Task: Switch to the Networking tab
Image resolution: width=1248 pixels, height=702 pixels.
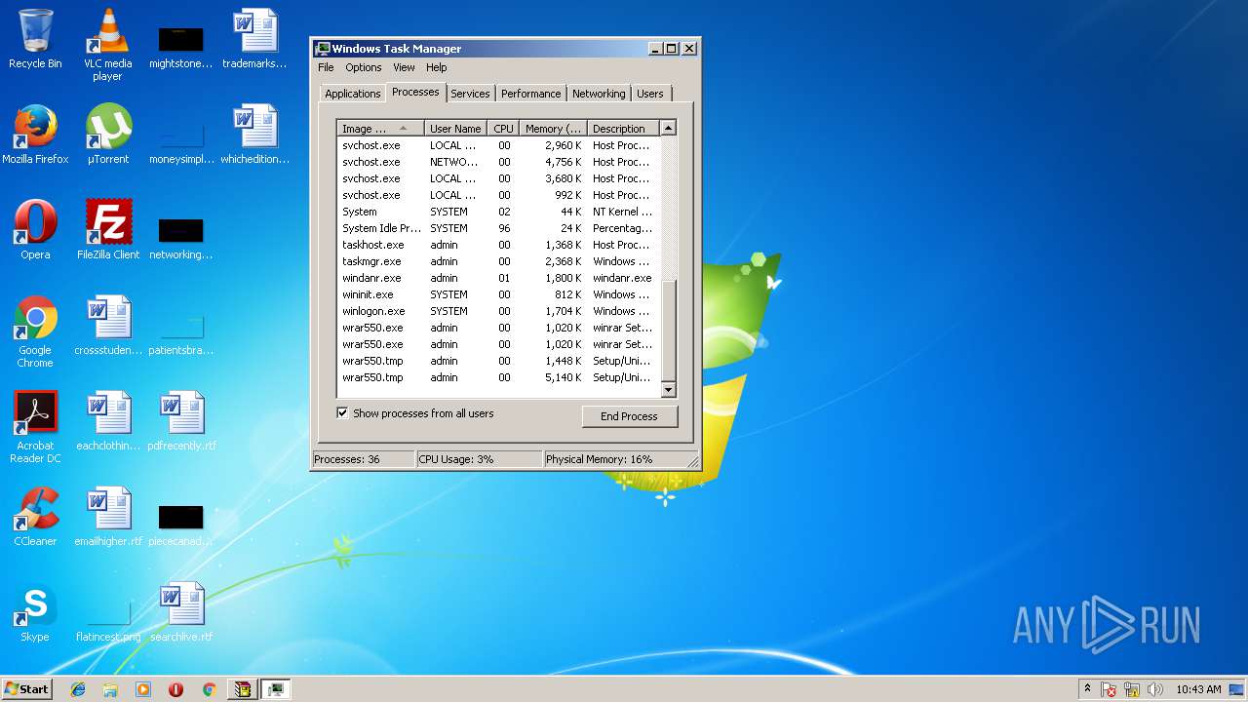Action: pyautogui.click(x=599, y=94)
